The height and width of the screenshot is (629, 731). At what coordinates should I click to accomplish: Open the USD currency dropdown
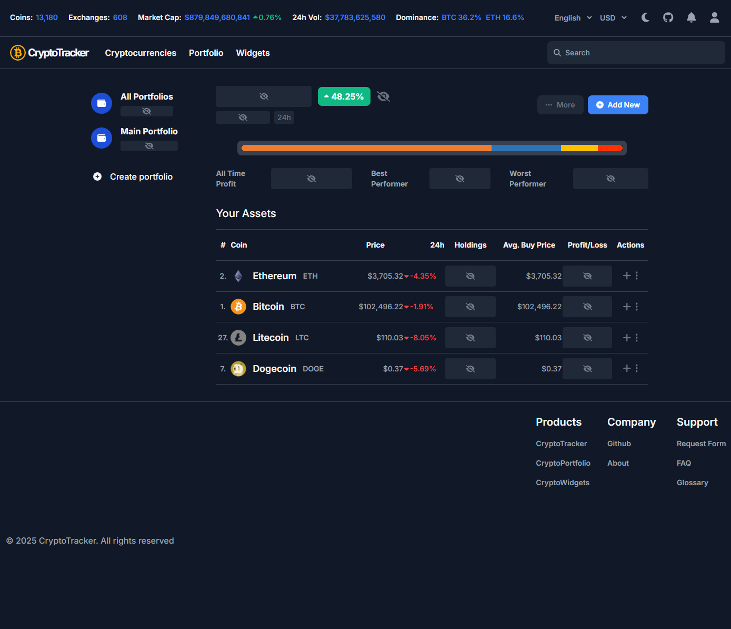(613, 17)
